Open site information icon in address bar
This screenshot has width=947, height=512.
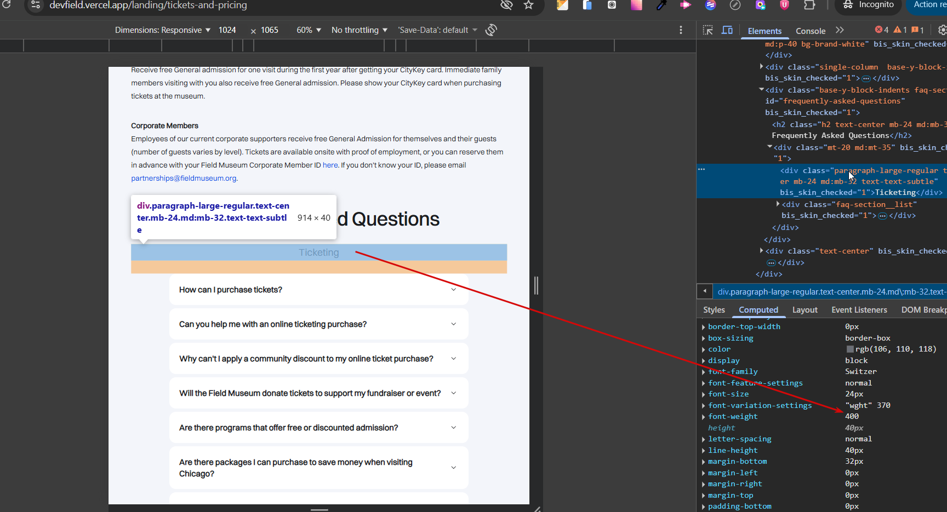click(36, 5)
